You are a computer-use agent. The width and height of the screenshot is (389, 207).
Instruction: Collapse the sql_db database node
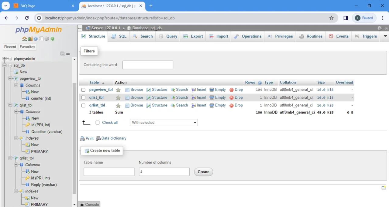coord(4,65)
